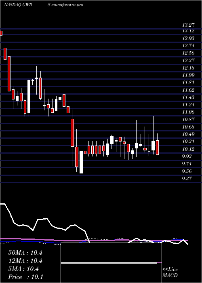Click the last red candlestick on the right

click(157, 148)
